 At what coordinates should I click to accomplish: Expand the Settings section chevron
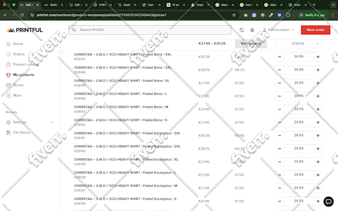(52, 122)
